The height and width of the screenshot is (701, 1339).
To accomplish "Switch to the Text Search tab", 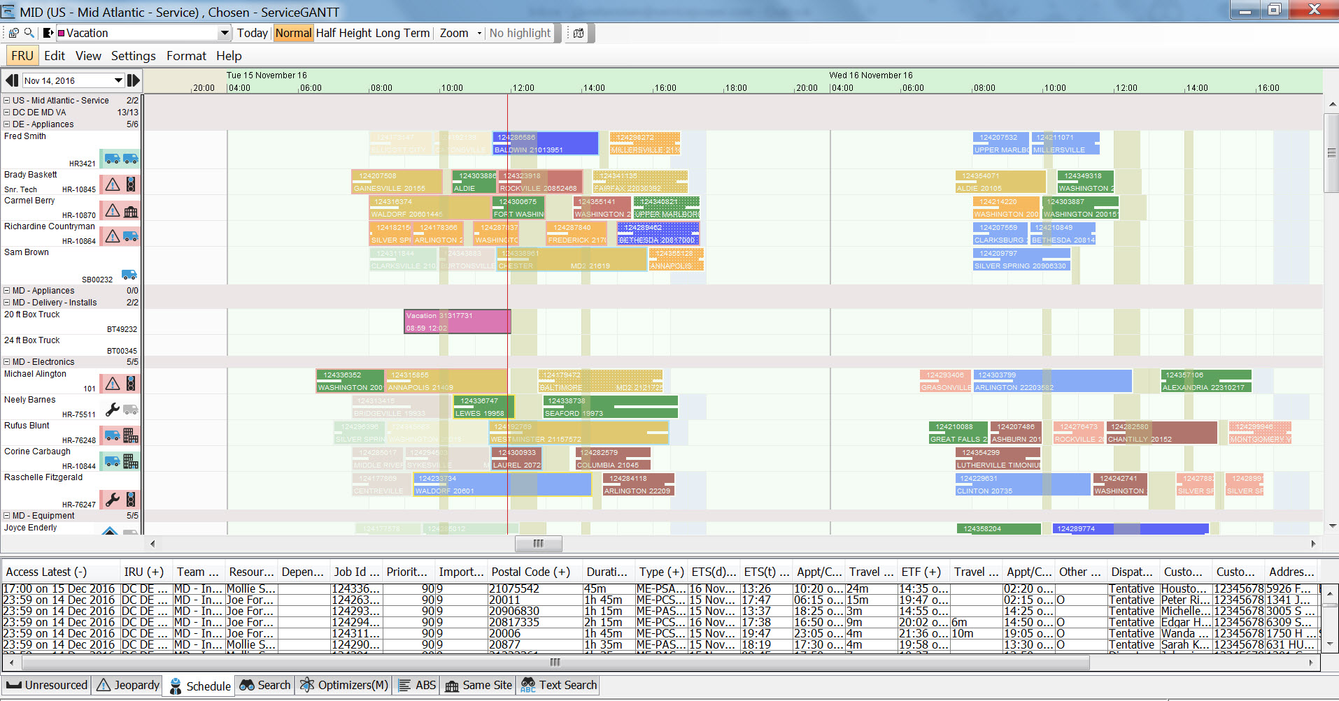I will point(559,685).
